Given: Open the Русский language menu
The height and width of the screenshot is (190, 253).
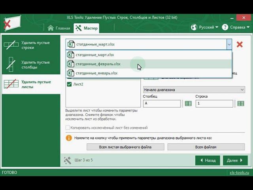Looking at the screenshot, I should pyautogui.click(x=204, y=27).
